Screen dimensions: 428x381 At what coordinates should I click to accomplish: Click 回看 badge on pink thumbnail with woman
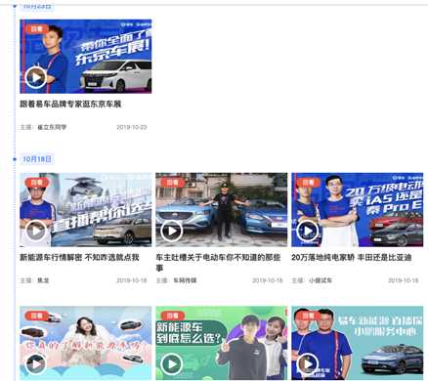click(x=37, y=316)
